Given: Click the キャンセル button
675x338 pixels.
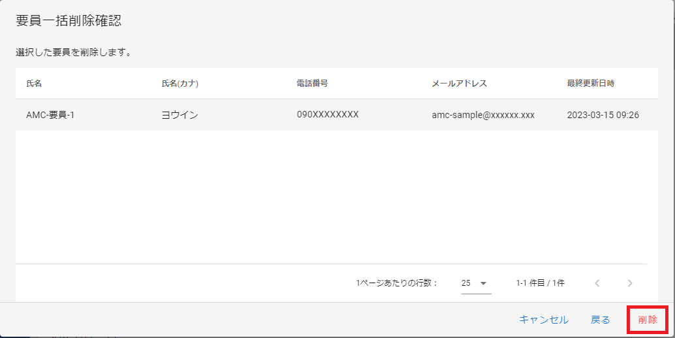Looking at the screenshot, I should pyautogui.click(x=544, y=320).
